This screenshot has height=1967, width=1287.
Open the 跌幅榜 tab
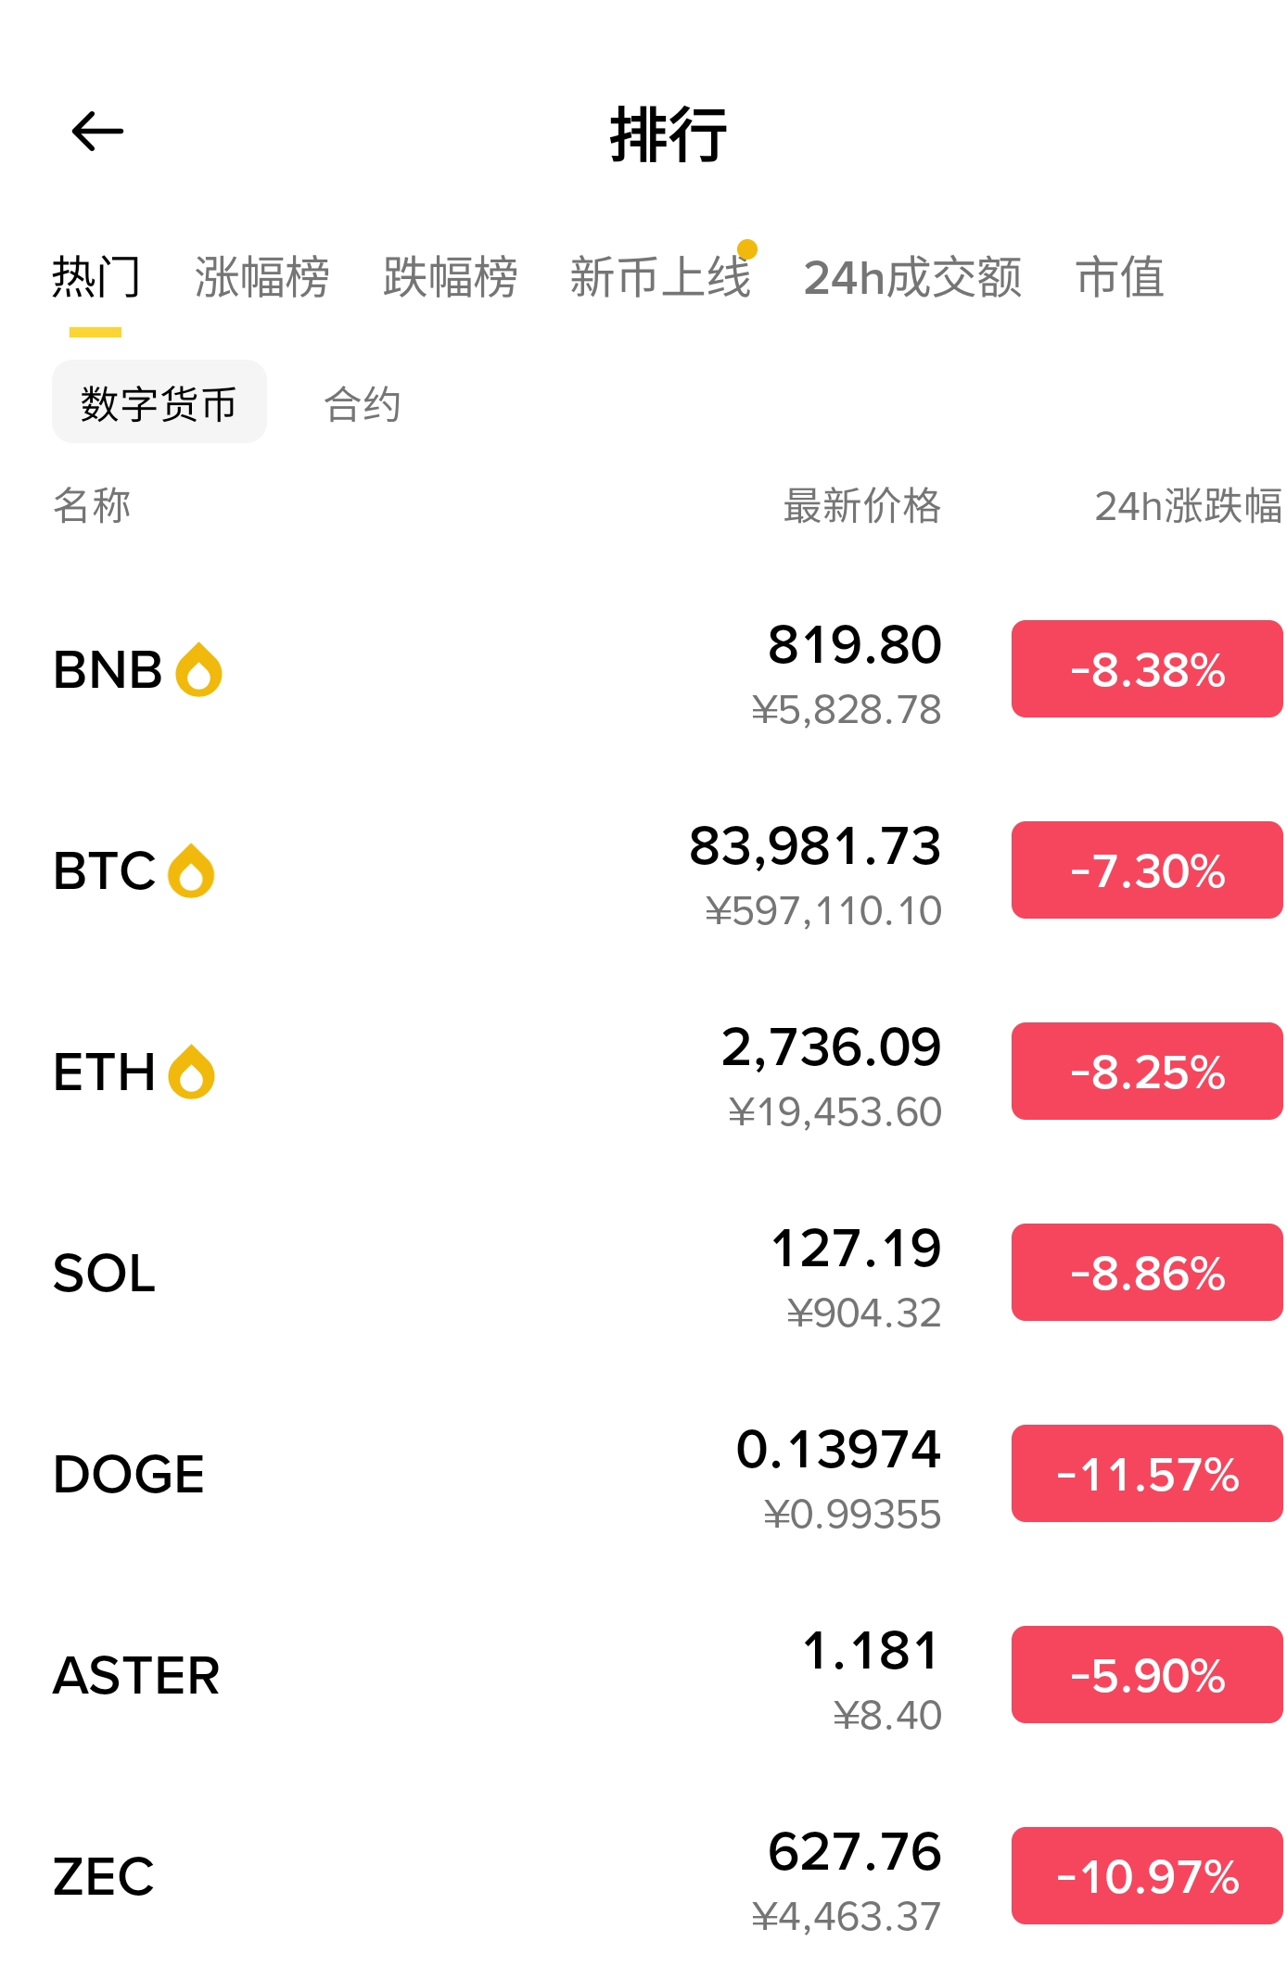click(x=450, y=277)
